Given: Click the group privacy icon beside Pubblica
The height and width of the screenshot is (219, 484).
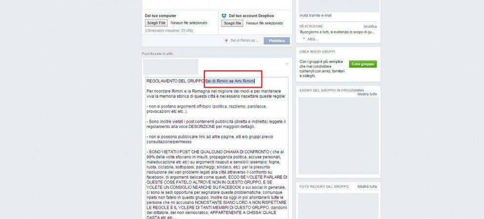Looking at the screenshot, I should click(226, 41).
